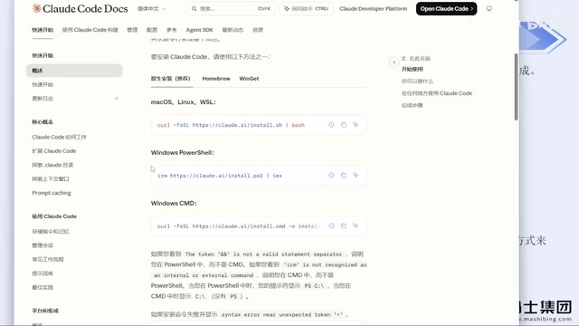579x326 pixels.
Task: Open the 探索上下文窗口 sidebar page
Action: (51, 179)
